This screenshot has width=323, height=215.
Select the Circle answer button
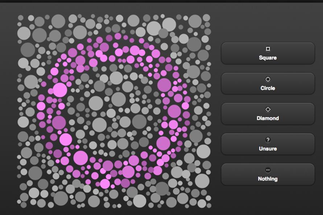tap(268, 84)
